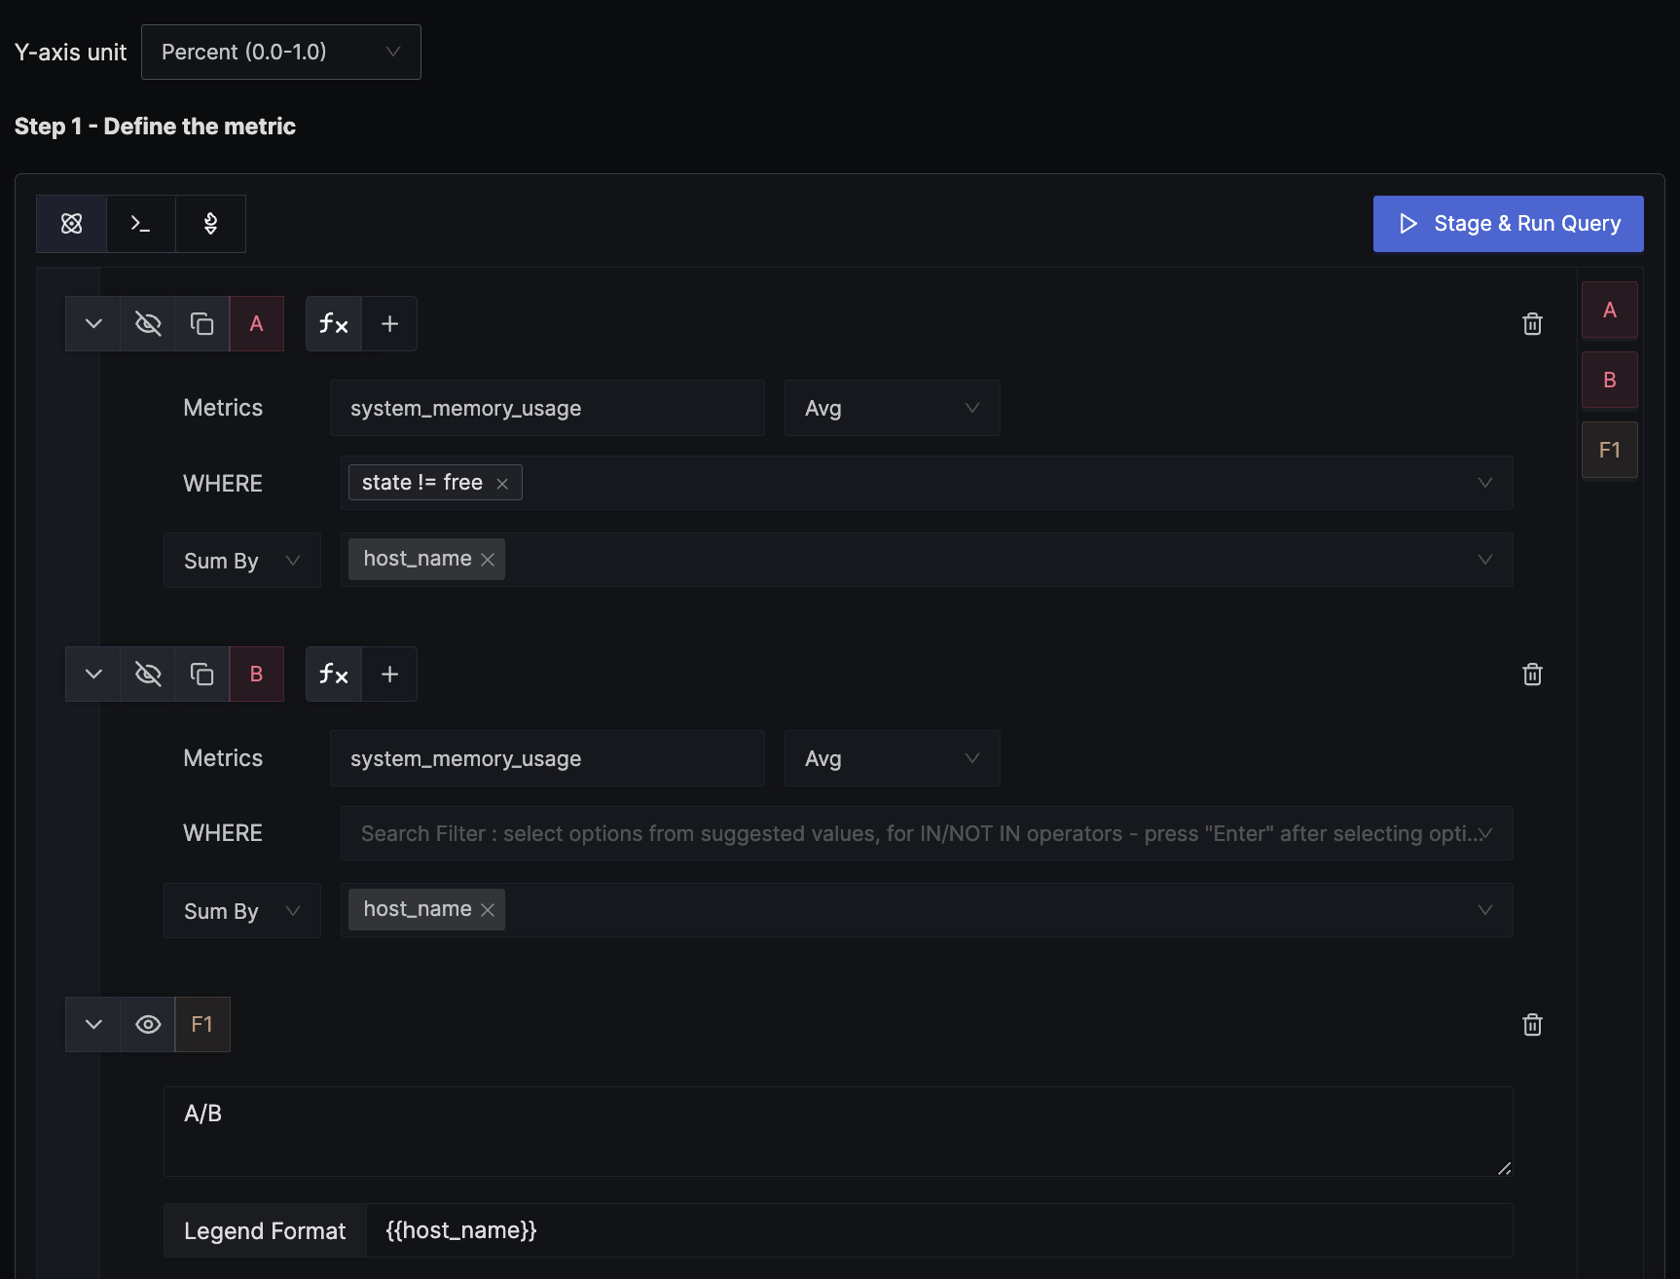Toggle visibility of formula F1
The height and width of the screenshot is (1279, 1680).
point(148,1025)
